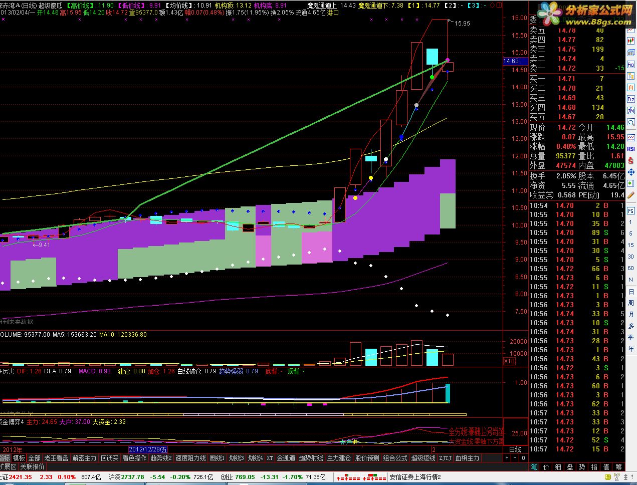
Task: Select the 金通道 indicator tab
Action: pyautogui.click(x=286, y=458)
